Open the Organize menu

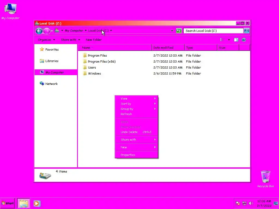tap(46, 40)
